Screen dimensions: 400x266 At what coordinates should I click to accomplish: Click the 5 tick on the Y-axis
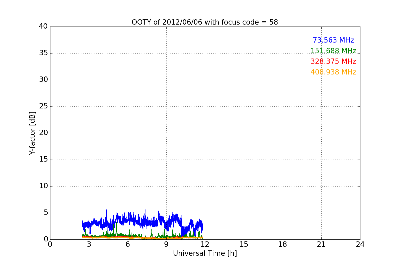46,213
